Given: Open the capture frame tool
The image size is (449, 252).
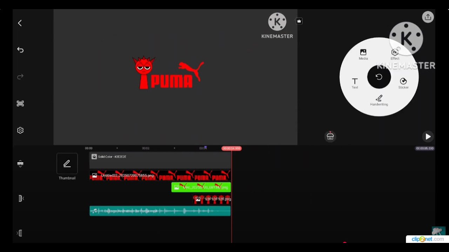Looking at the screenshot, I should pos(20,104).
